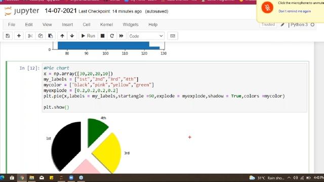Open the Zoom app from the taskbar
Image resolution: width=324 pixels, height=182 pixels.
click(x=71, y=177)
